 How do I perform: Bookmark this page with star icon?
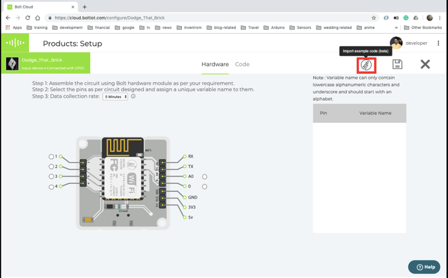[x=374, y=17]
